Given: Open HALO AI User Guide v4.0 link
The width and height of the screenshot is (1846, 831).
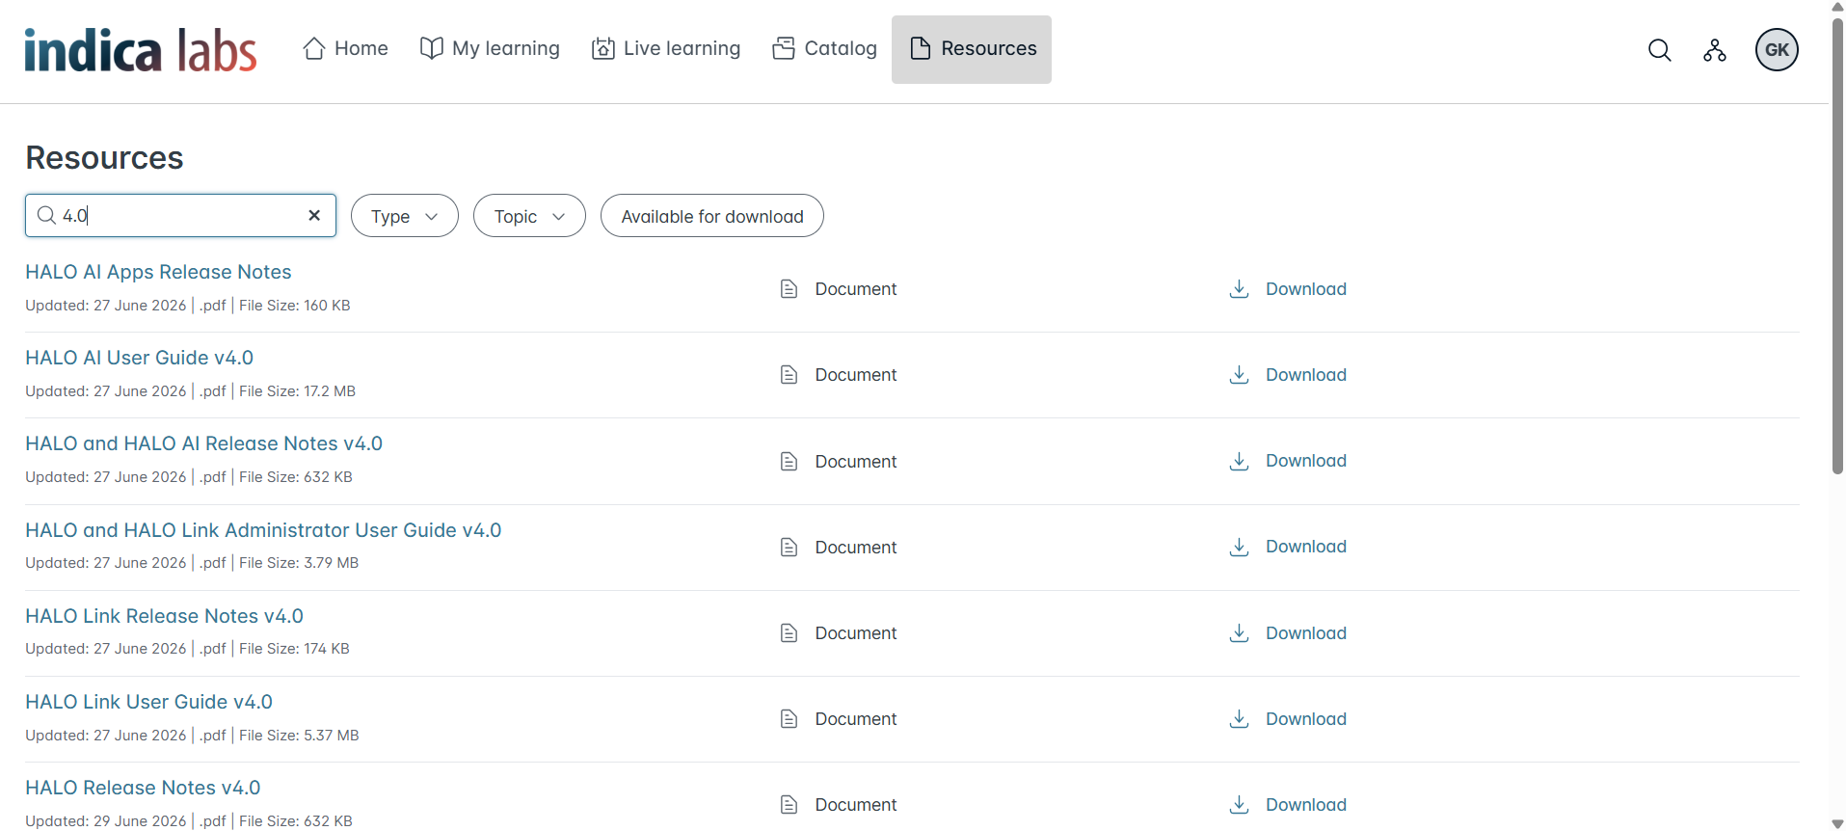Looking at the screenshot, I should (140, 358).
